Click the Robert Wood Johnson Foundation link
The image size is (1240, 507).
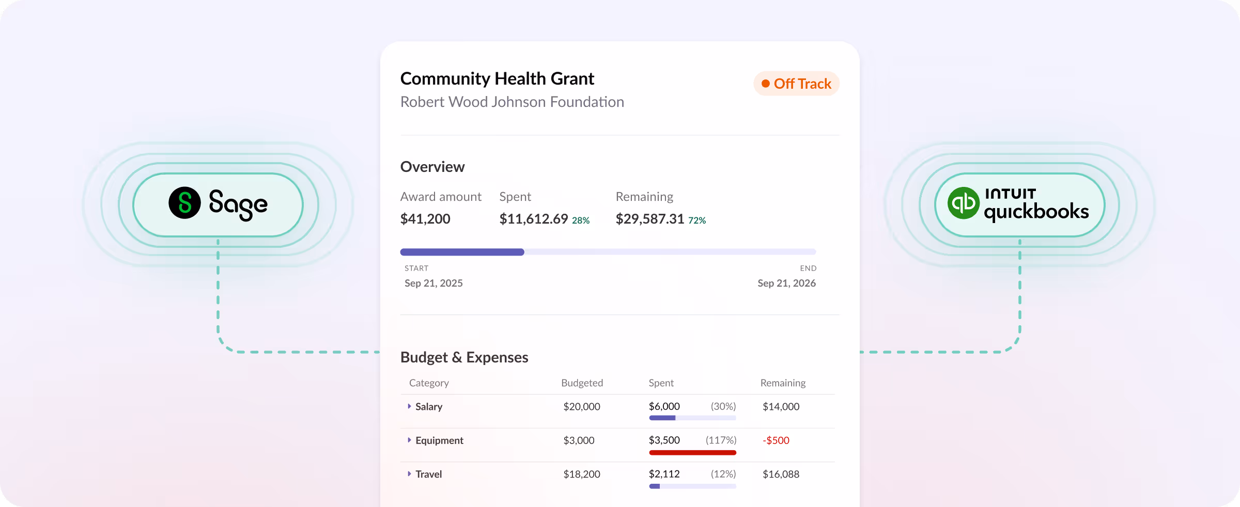512,102
